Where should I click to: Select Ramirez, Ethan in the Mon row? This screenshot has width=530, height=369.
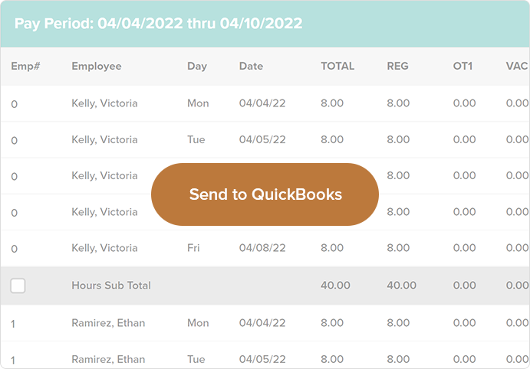(108, 323)
